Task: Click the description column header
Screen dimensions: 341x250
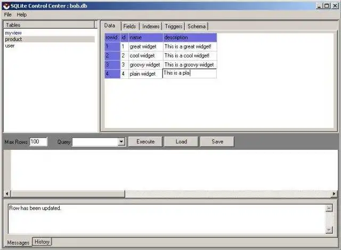Action: 190,37
